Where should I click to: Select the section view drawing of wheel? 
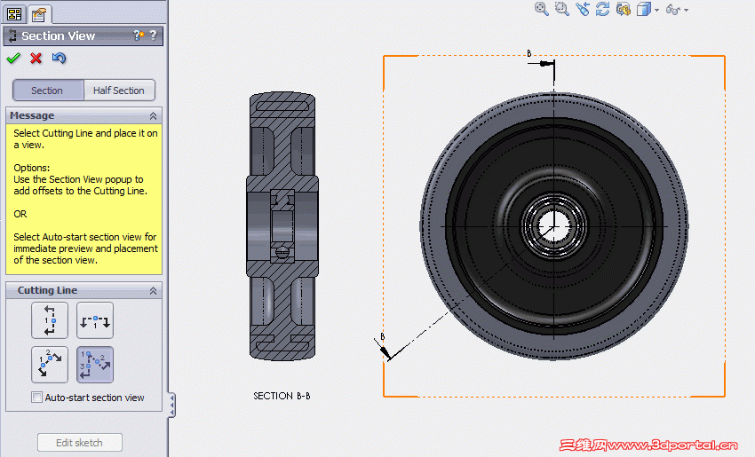tap(282, 226)
